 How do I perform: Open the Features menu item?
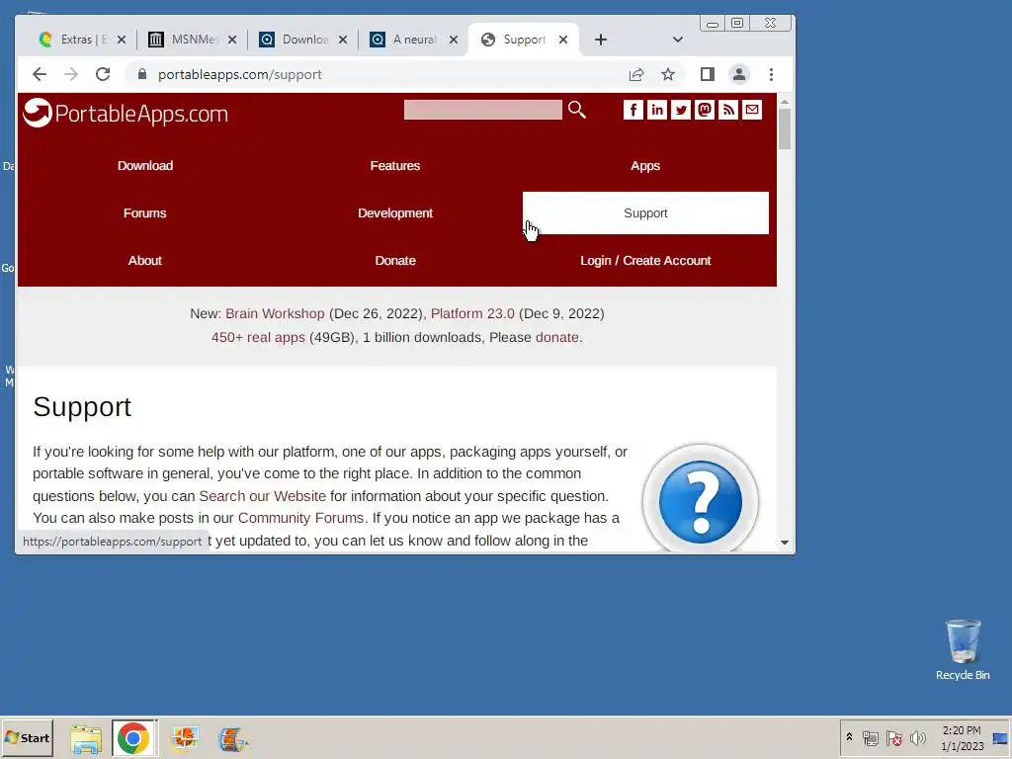pos(395,166)
